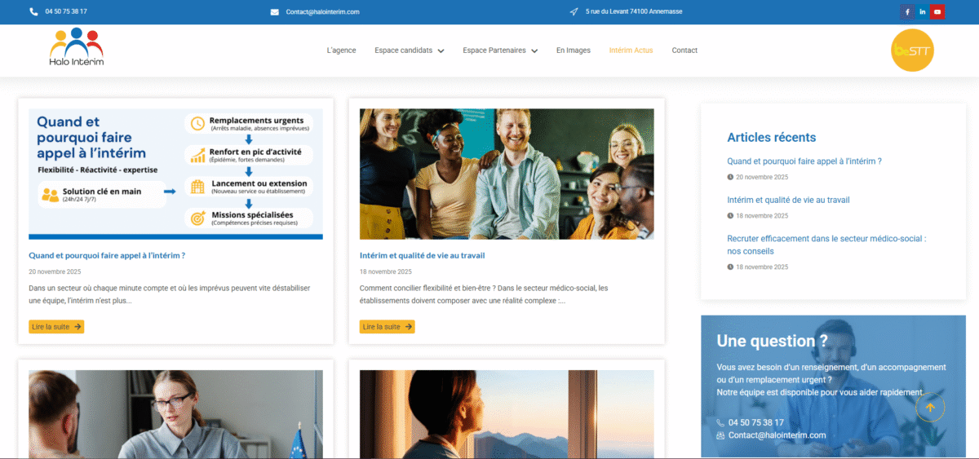
Task: Click the Une question ? heading
Action: point(772,341)
